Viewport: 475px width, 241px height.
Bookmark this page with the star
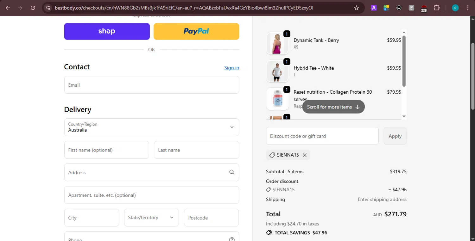[357, 8]
